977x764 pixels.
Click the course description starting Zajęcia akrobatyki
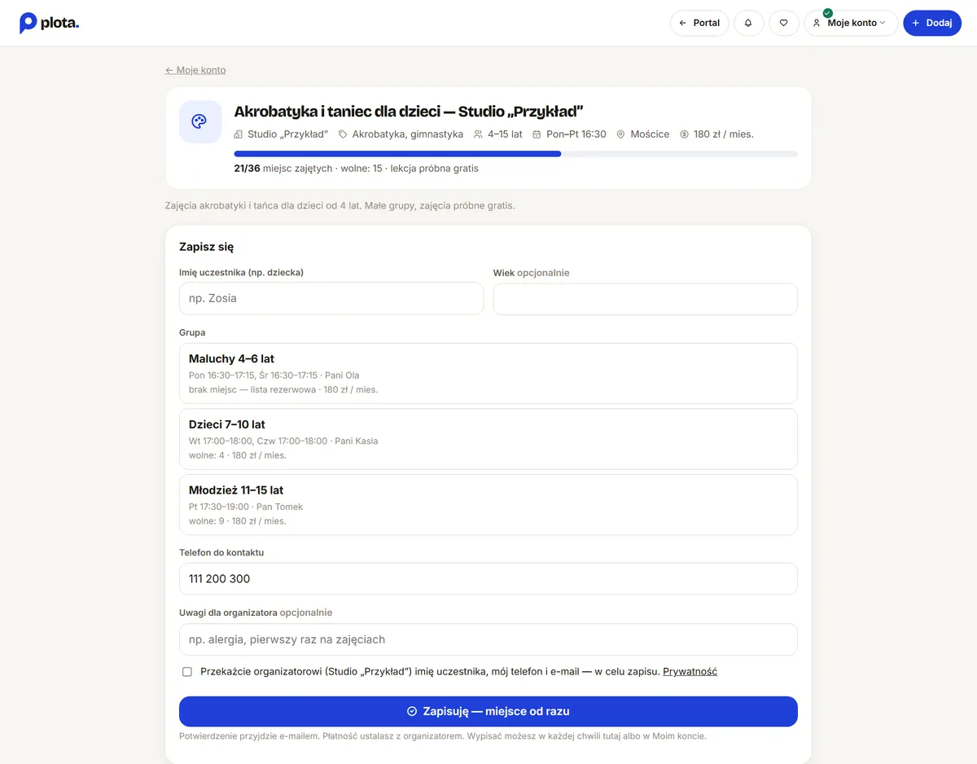340,205
